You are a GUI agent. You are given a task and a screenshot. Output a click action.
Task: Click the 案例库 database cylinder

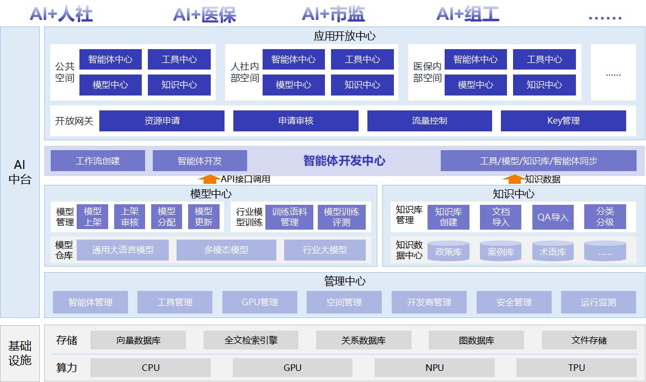coord(500,251)
